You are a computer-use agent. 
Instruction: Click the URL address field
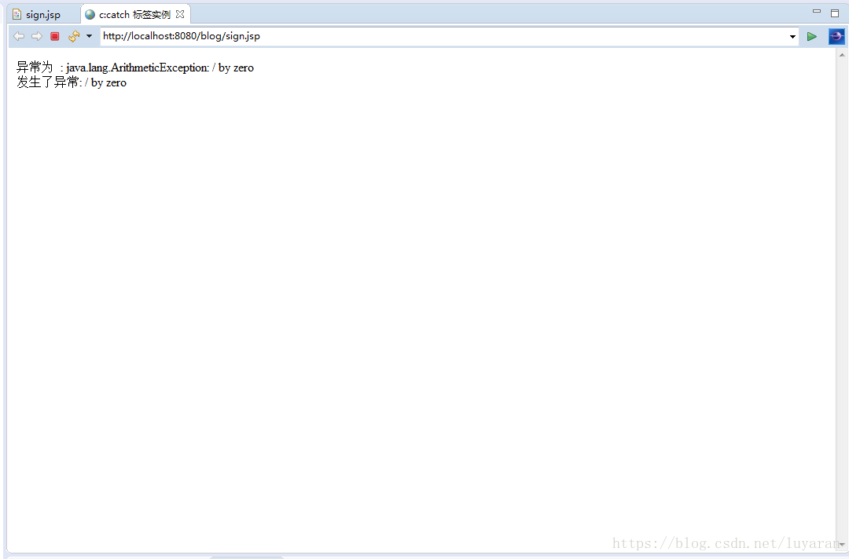(443, 36)
